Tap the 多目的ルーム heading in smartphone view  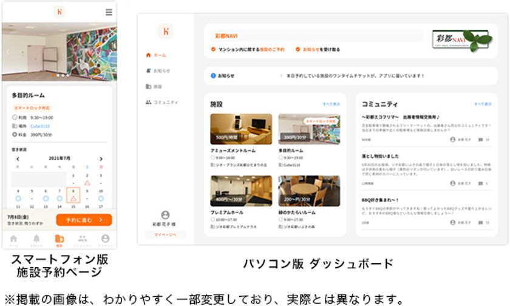tap(29, 95)
